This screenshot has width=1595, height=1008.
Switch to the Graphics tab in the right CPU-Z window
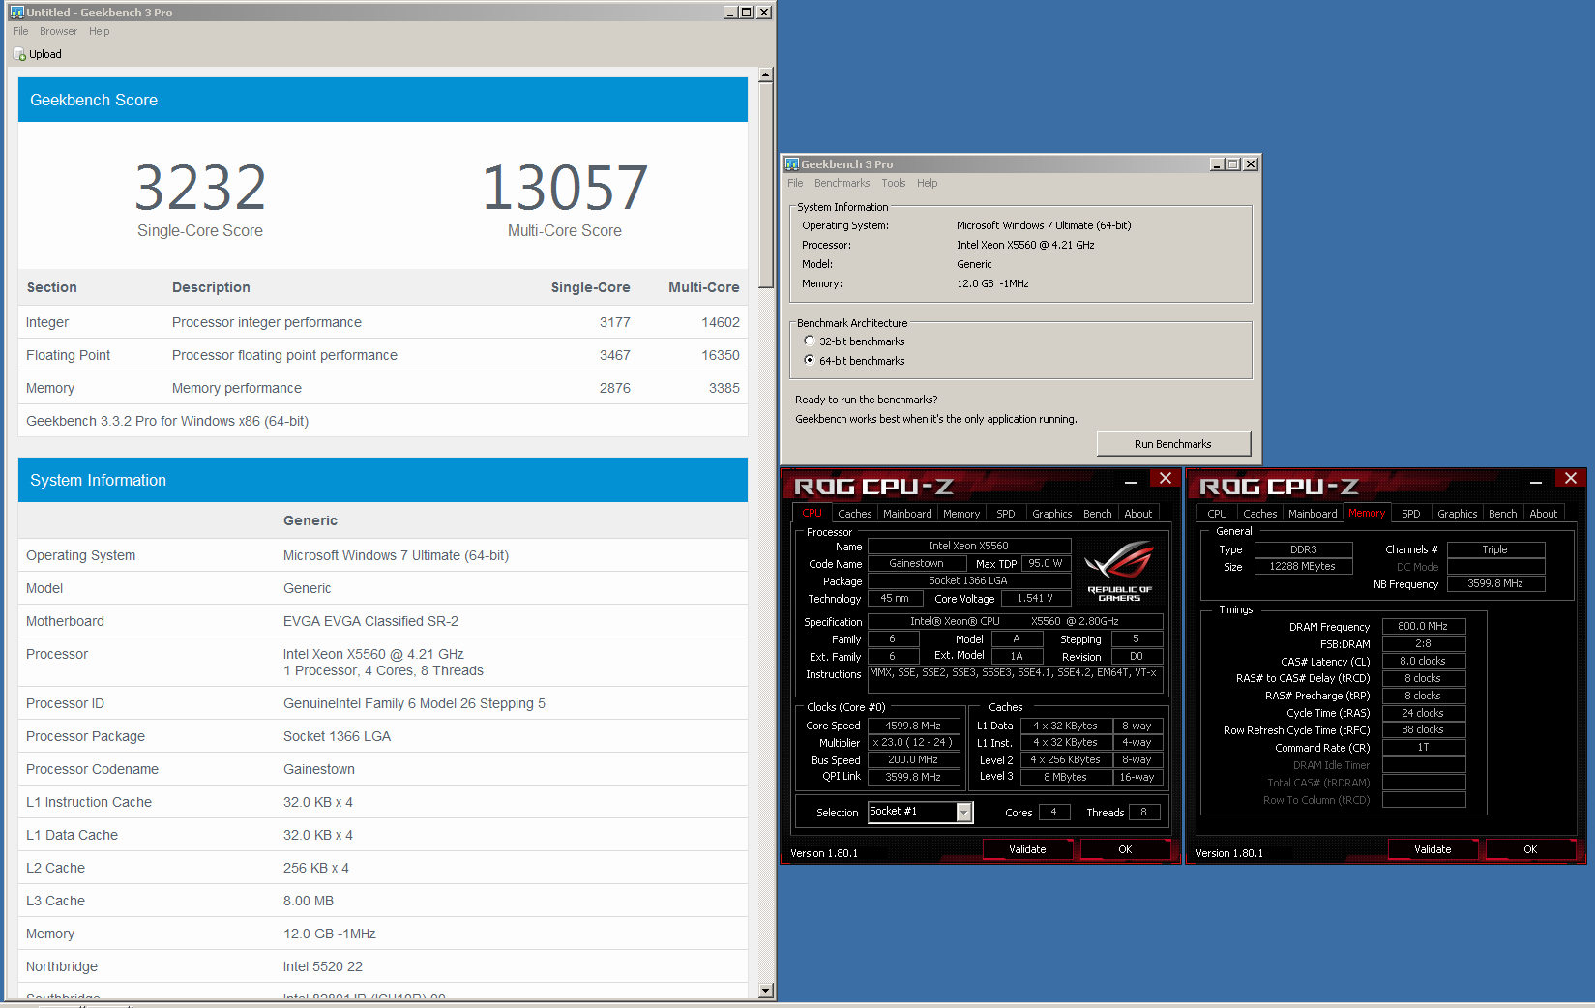point(1458,514)
